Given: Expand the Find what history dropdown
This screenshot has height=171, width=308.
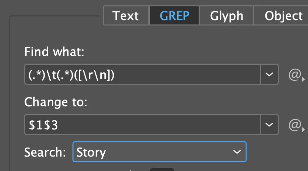Looking at the screenshot, I should click(269, 74).
